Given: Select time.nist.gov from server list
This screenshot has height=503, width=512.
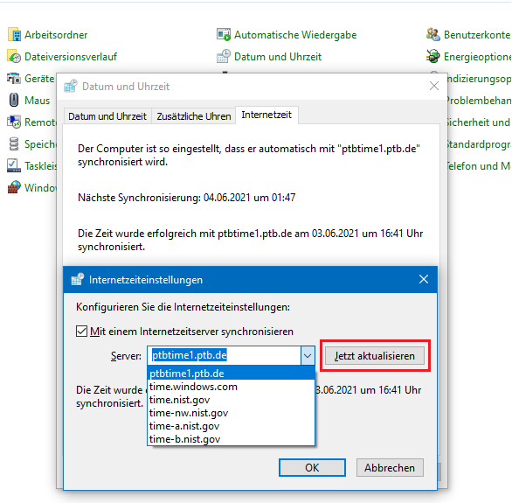Looking at the screenshot, I should (232, 400).
